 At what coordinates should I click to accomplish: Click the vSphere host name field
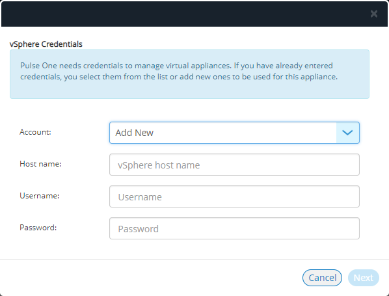click(234, 165)
